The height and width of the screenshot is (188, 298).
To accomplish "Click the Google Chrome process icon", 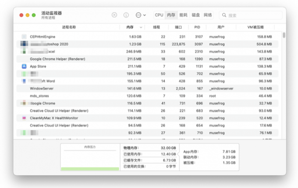I will 24,103.
